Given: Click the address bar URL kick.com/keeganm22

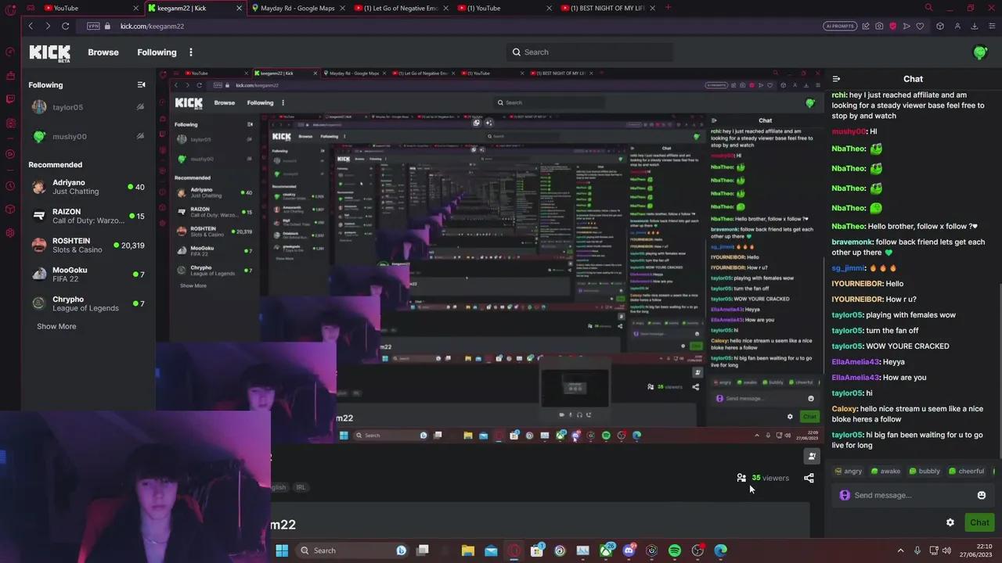Looking at the screenshot, I should 152,26.
